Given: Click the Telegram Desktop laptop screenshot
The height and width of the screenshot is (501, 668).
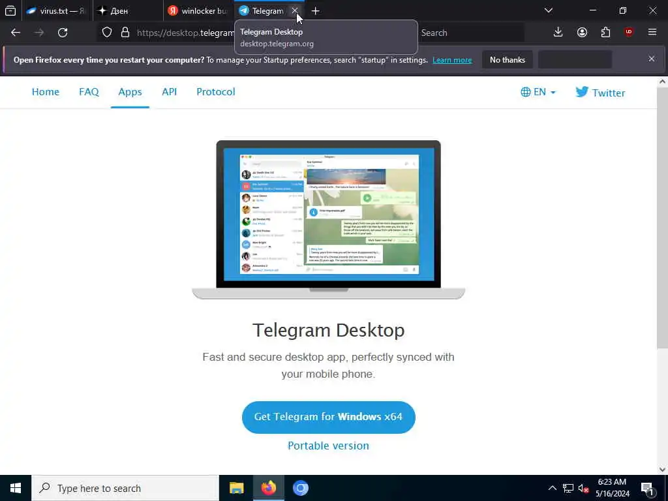Looking at the screenshot, I should coord(329,219).
